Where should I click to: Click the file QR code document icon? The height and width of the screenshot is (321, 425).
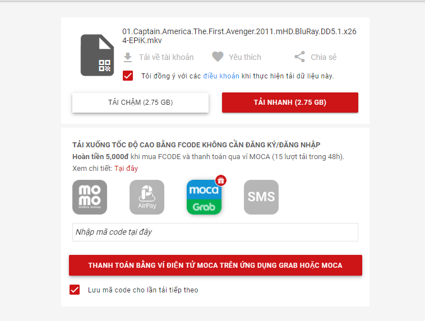click(97, 55)
